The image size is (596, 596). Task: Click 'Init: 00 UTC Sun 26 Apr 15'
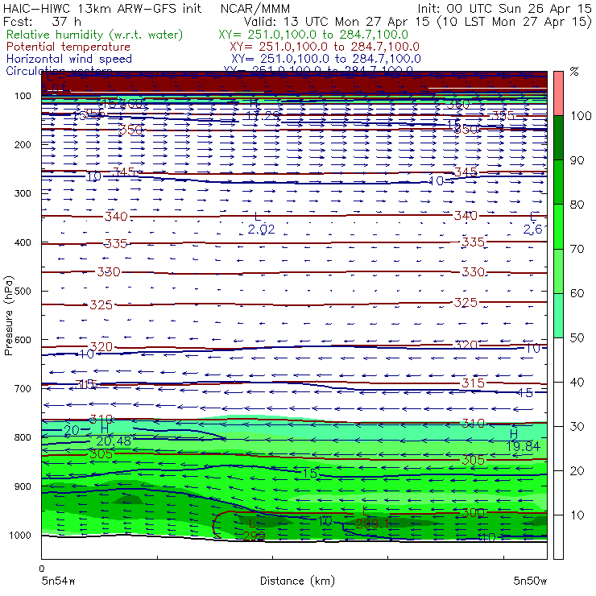point(504,8)
